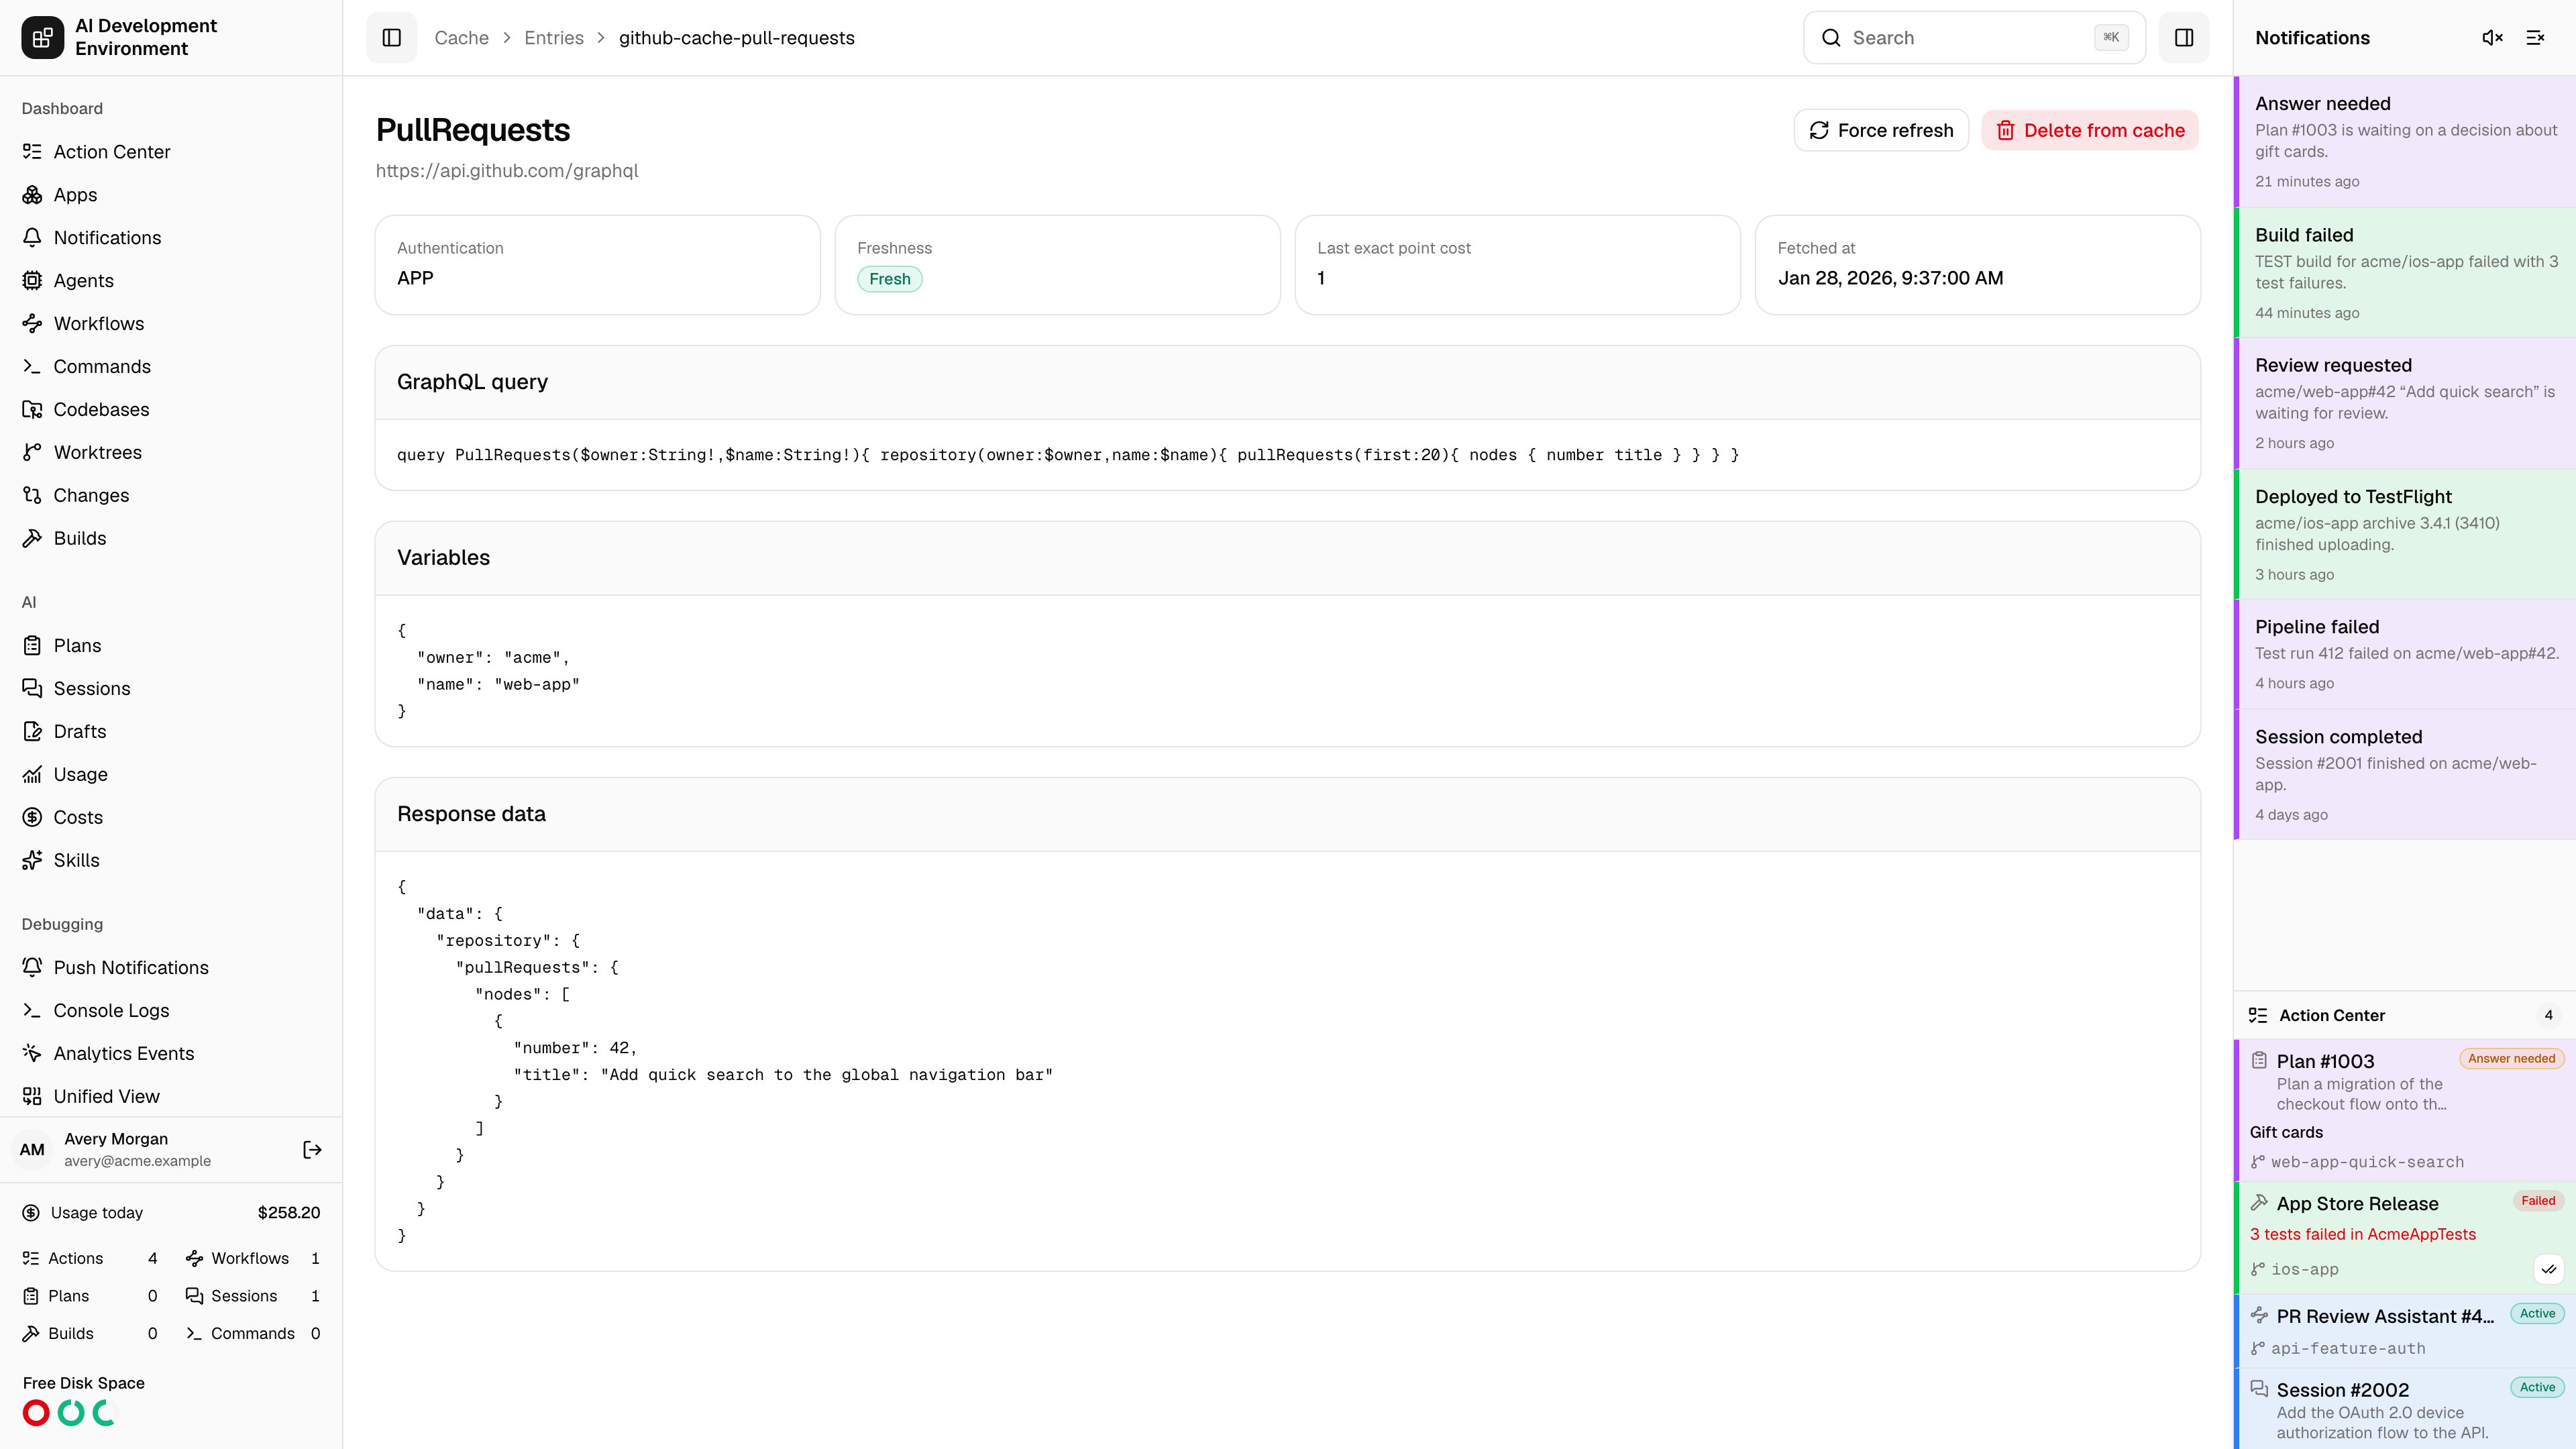2576x1449 pixels.
Task: Click the Plans clipboard icon in AI section
Action: tap(32, 646)
